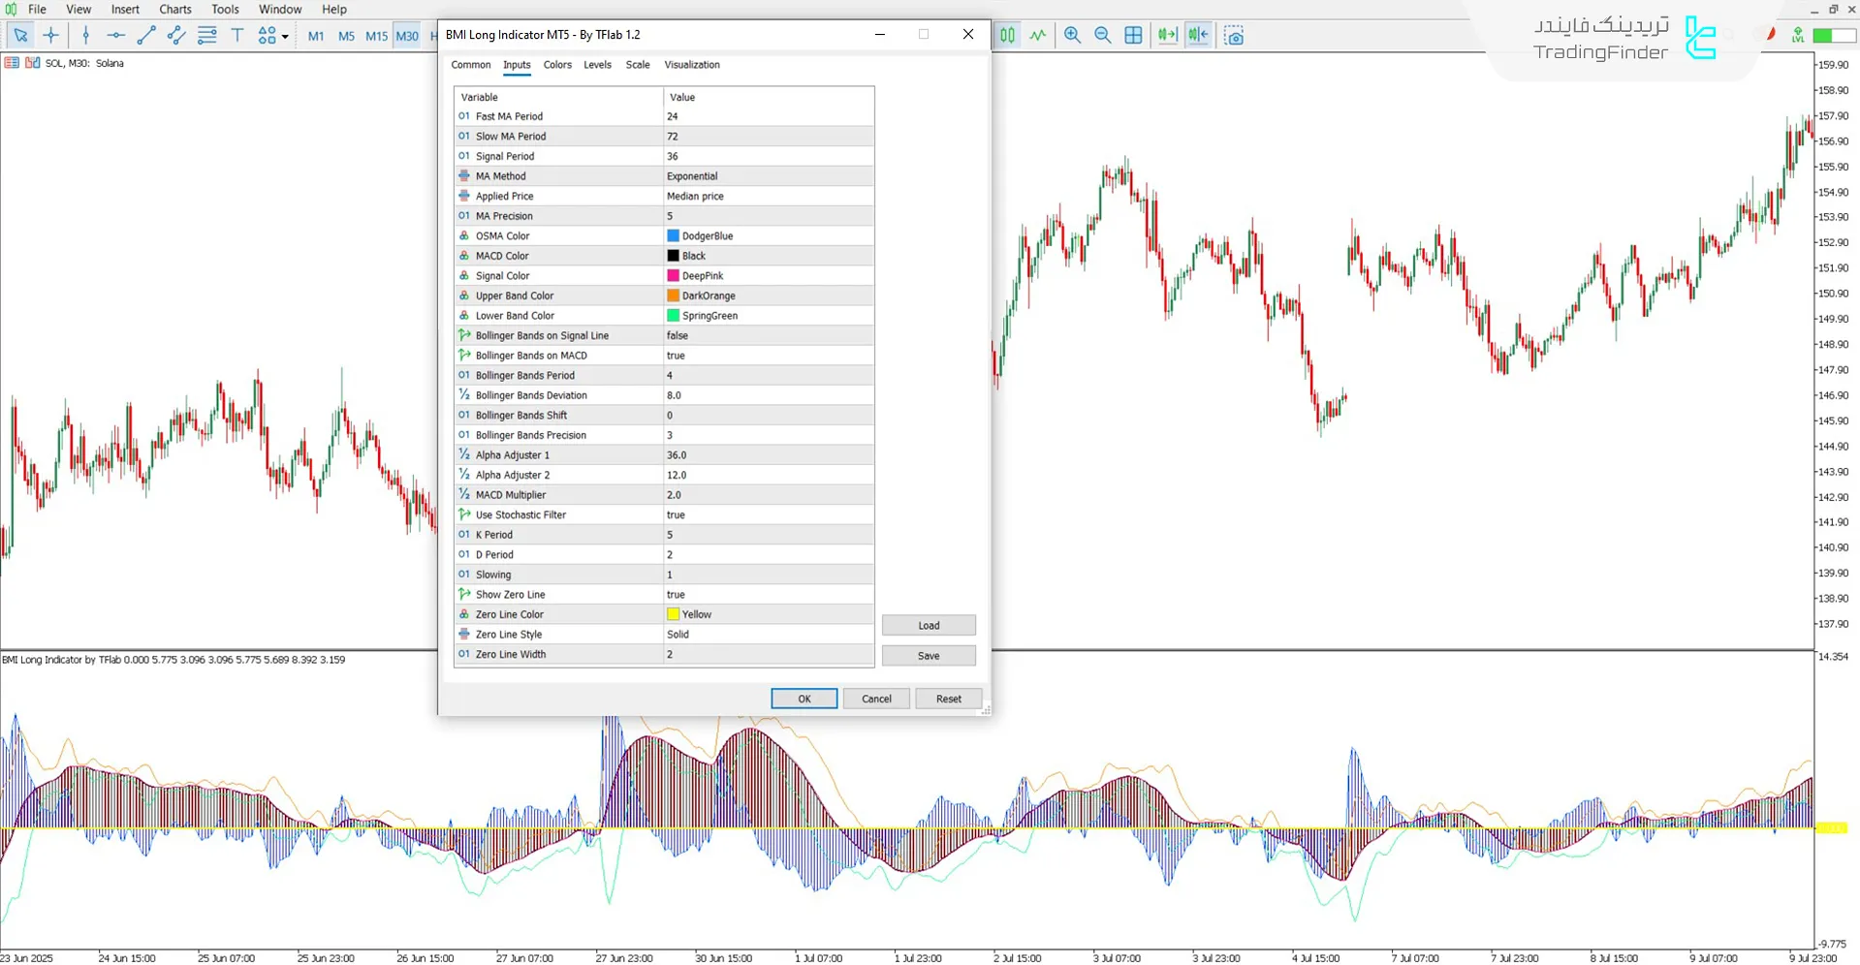This screenshot has width=1860, height=965.
Task: Expand the shapes objects dropdown arrow
Action: [285, 37]
